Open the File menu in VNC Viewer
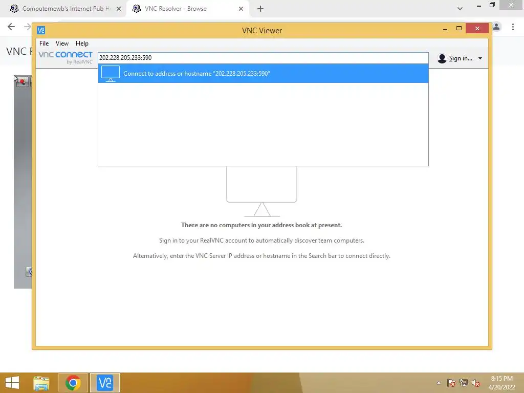 point(44,43)
